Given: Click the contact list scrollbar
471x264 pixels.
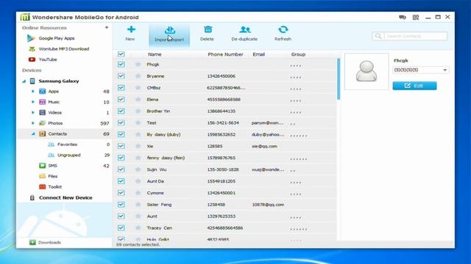Looking at the screenshot, I should [339, 79].
